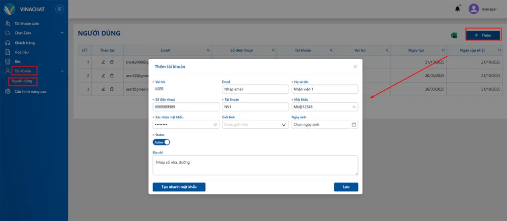Click the notification bell icon
Screen dimensions: 507x221
click(x=457, y=9)
